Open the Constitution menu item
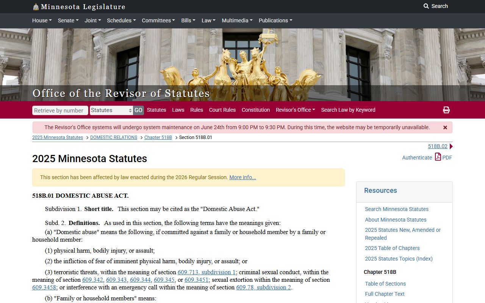485x303 pixels. 256,110
